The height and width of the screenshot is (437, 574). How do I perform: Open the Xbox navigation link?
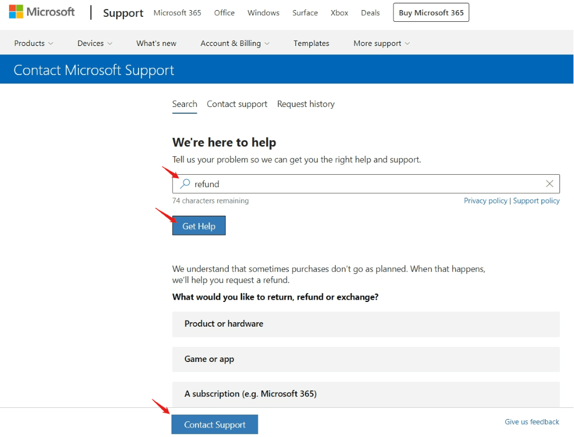click(339, 13)
